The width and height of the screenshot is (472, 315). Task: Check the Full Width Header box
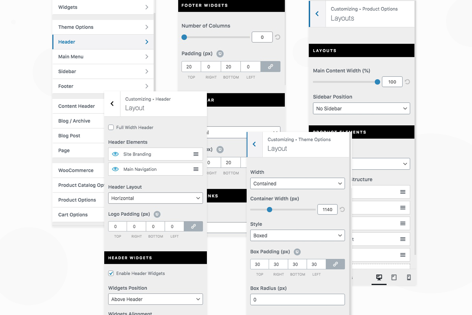click(x=111, y=128)
